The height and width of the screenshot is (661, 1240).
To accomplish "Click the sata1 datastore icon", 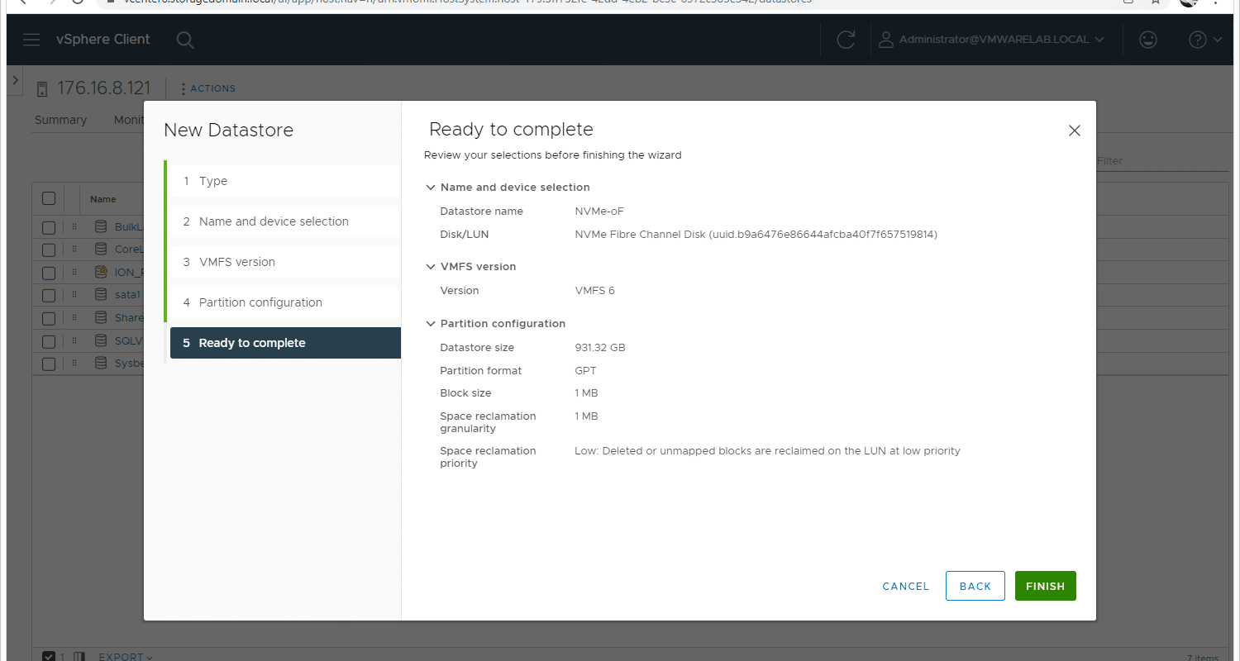I will click(x=101, y=295).
